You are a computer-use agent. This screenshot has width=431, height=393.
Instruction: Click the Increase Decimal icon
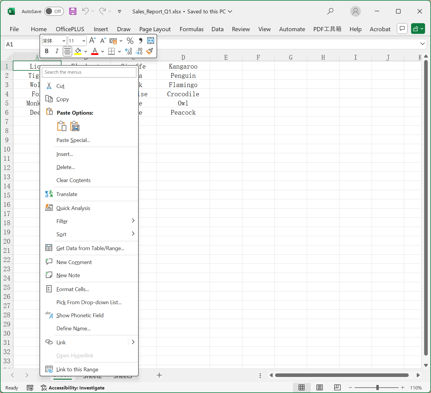[129, 51]
